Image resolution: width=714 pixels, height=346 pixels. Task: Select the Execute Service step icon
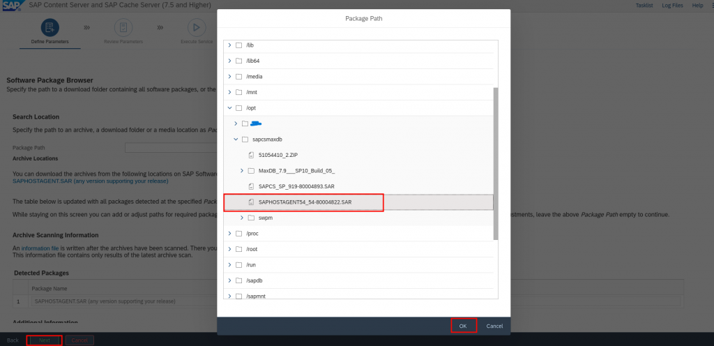pyautogui.click(x=196, y=27)
